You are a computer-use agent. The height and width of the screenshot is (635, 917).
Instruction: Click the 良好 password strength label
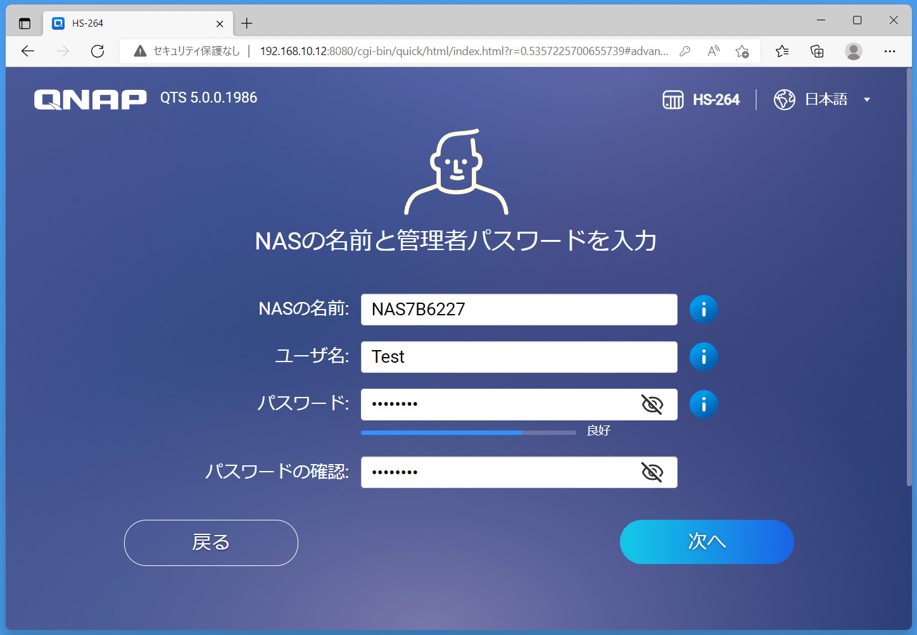(x=598, y=431)
